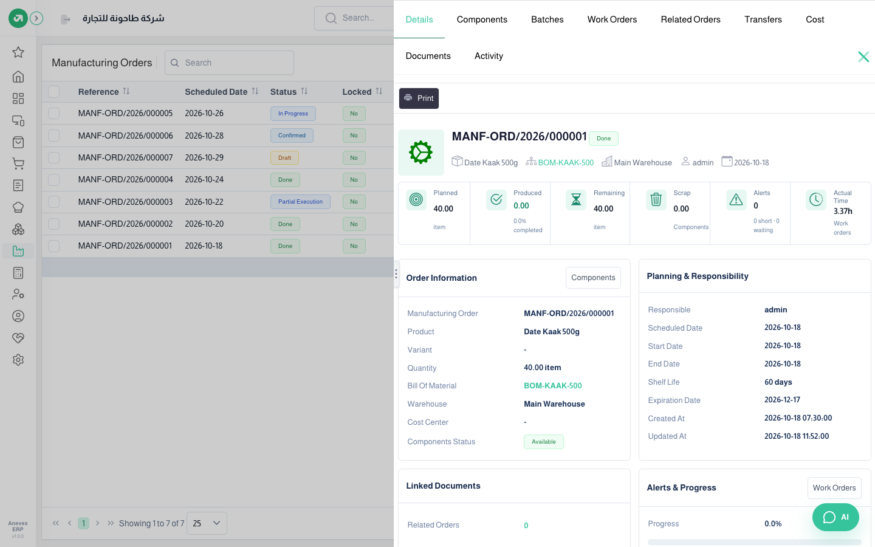This screenshot has width=875, height=547.
Task: Click the green gear order icon
Action: (x=421, y=153)
